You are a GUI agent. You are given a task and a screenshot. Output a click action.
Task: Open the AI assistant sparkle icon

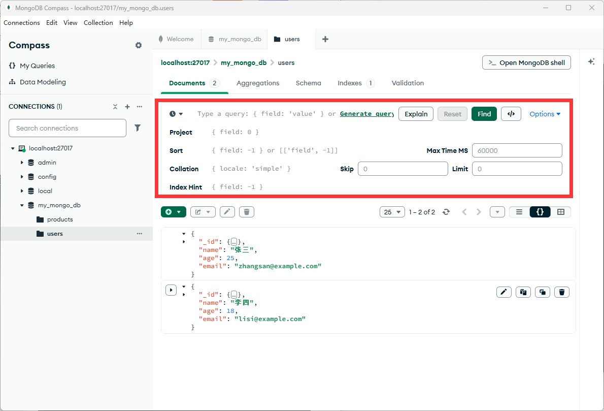click(591, 61)
